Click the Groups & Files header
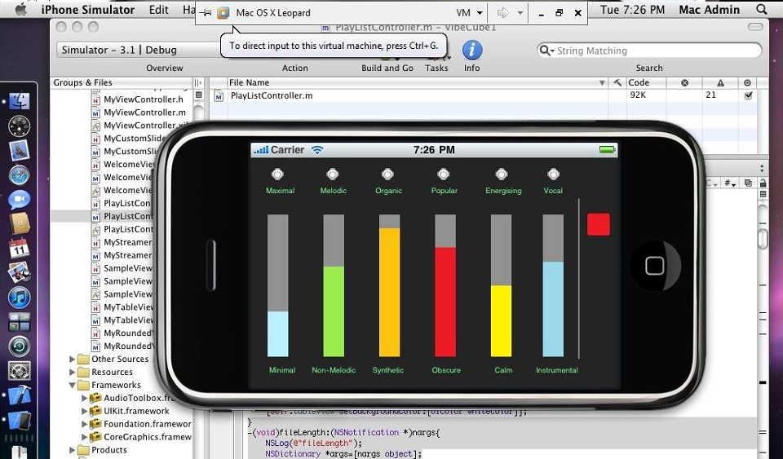Image resolution: width=783 pixels, height=459 pixels. click(x=122, y=83)
